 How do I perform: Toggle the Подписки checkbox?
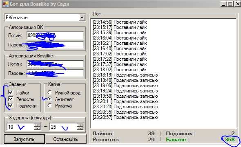click(11, 105)
